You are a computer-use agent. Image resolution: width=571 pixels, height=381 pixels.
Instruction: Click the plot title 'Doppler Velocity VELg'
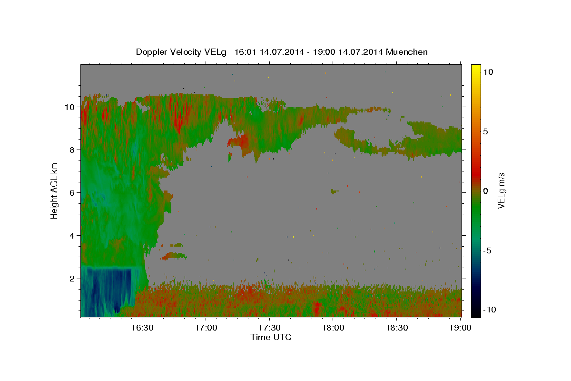(x=182, y=52)
